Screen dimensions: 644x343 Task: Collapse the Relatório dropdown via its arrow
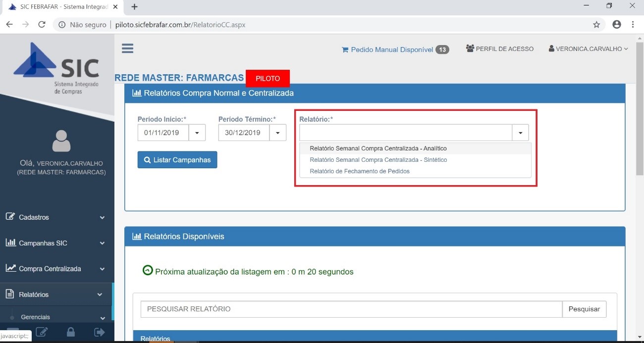pos(520,133)
